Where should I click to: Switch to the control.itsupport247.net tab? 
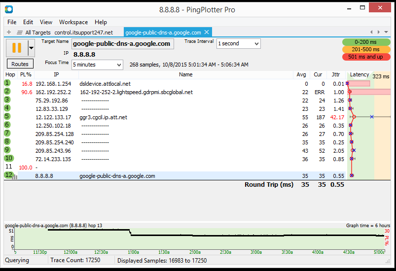coord(84,33)
